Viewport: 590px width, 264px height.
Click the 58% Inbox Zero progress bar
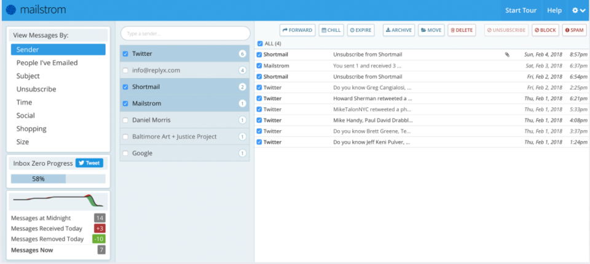click(58, 179)
